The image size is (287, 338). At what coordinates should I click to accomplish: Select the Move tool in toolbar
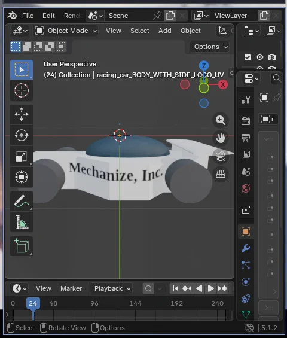point(22,114)
